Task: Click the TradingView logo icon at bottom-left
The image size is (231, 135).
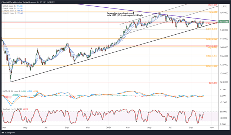Action: 3,133
